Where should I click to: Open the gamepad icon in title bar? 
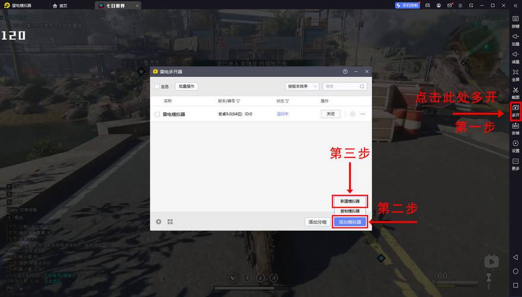427,6
